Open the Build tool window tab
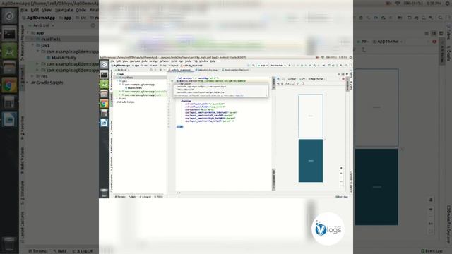This screenshot has height=254, width=452. coord(133,197)
